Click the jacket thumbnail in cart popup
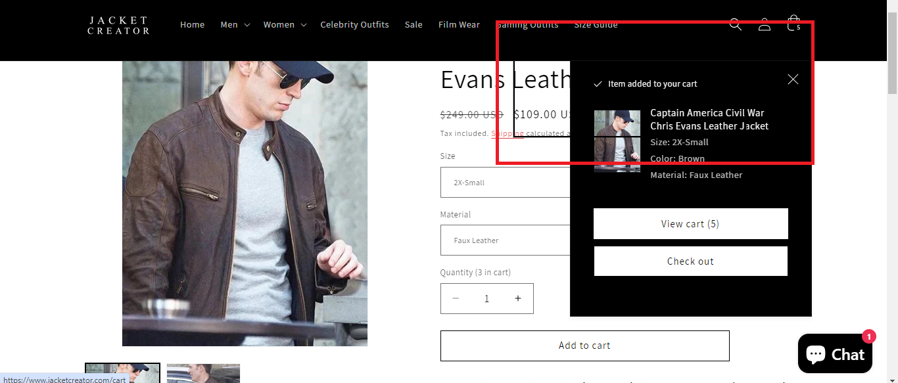898x383 pixels. point(617,141)
